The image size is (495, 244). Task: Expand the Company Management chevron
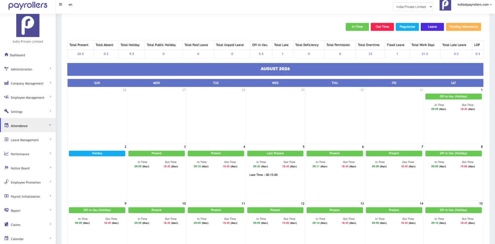tap(50, 83)
